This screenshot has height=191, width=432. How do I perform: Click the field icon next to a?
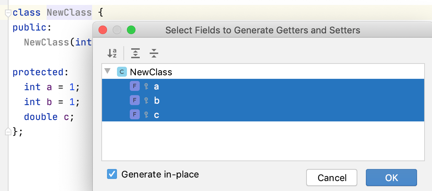coord(134,86)
